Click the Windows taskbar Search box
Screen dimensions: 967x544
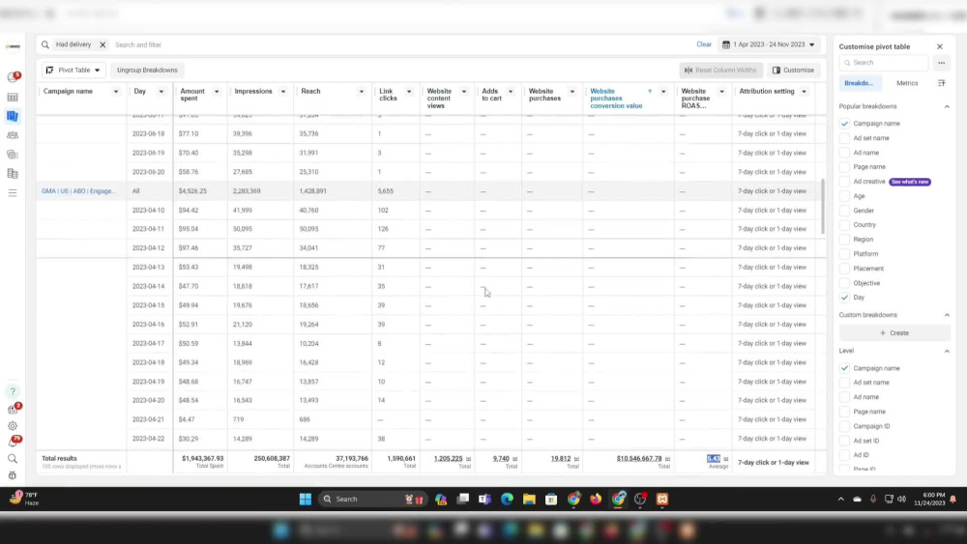pos(372,499)
